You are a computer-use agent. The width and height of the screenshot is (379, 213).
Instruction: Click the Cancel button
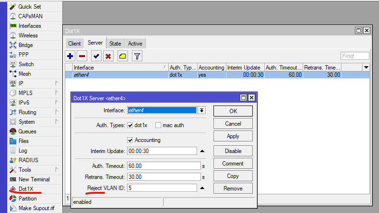pyautogui.click(x=233, y=124)
